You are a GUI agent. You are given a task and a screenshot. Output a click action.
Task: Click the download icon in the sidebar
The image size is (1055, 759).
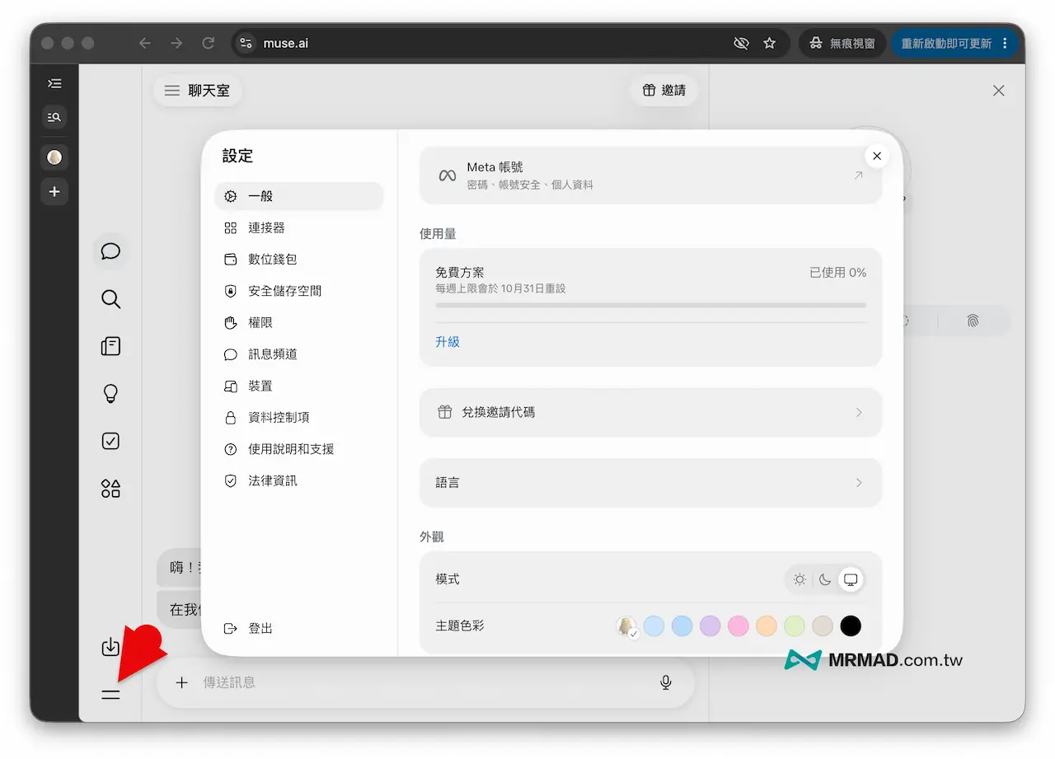point(110,648)
